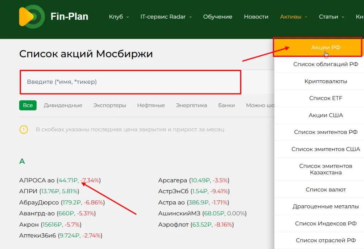Open the Аэрофлот stock link
This screenshot has height=249, width=364.
coord(173,224)
